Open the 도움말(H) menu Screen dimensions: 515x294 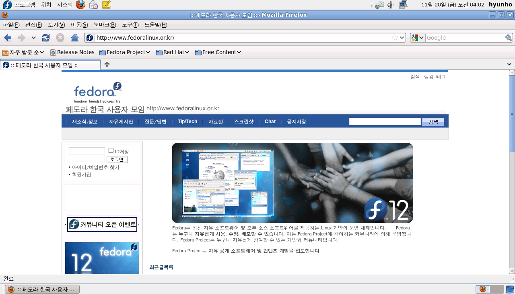(156, 25)
